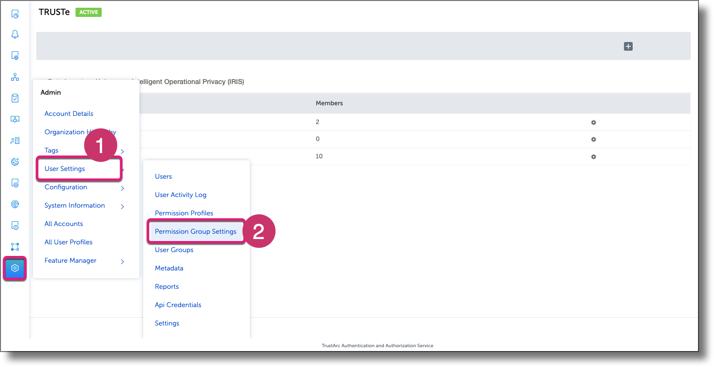714x367 pixels.
Task: Expand the Feature Manager submenu
Action: 70,260
